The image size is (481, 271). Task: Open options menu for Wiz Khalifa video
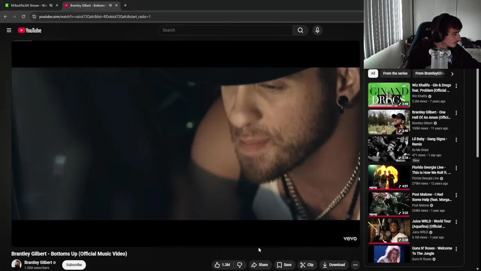tap(456, 86)
